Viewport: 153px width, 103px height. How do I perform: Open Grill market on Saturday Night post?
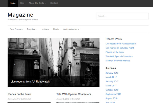coord(120,48)
